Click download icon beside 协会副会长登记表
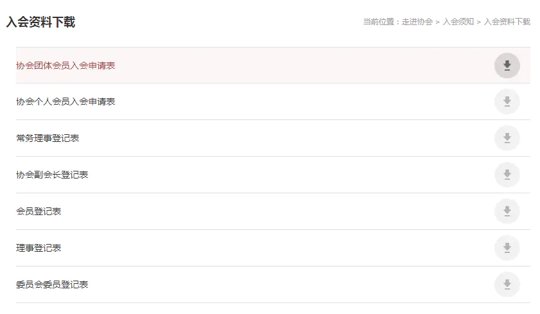 pos(507,175)
